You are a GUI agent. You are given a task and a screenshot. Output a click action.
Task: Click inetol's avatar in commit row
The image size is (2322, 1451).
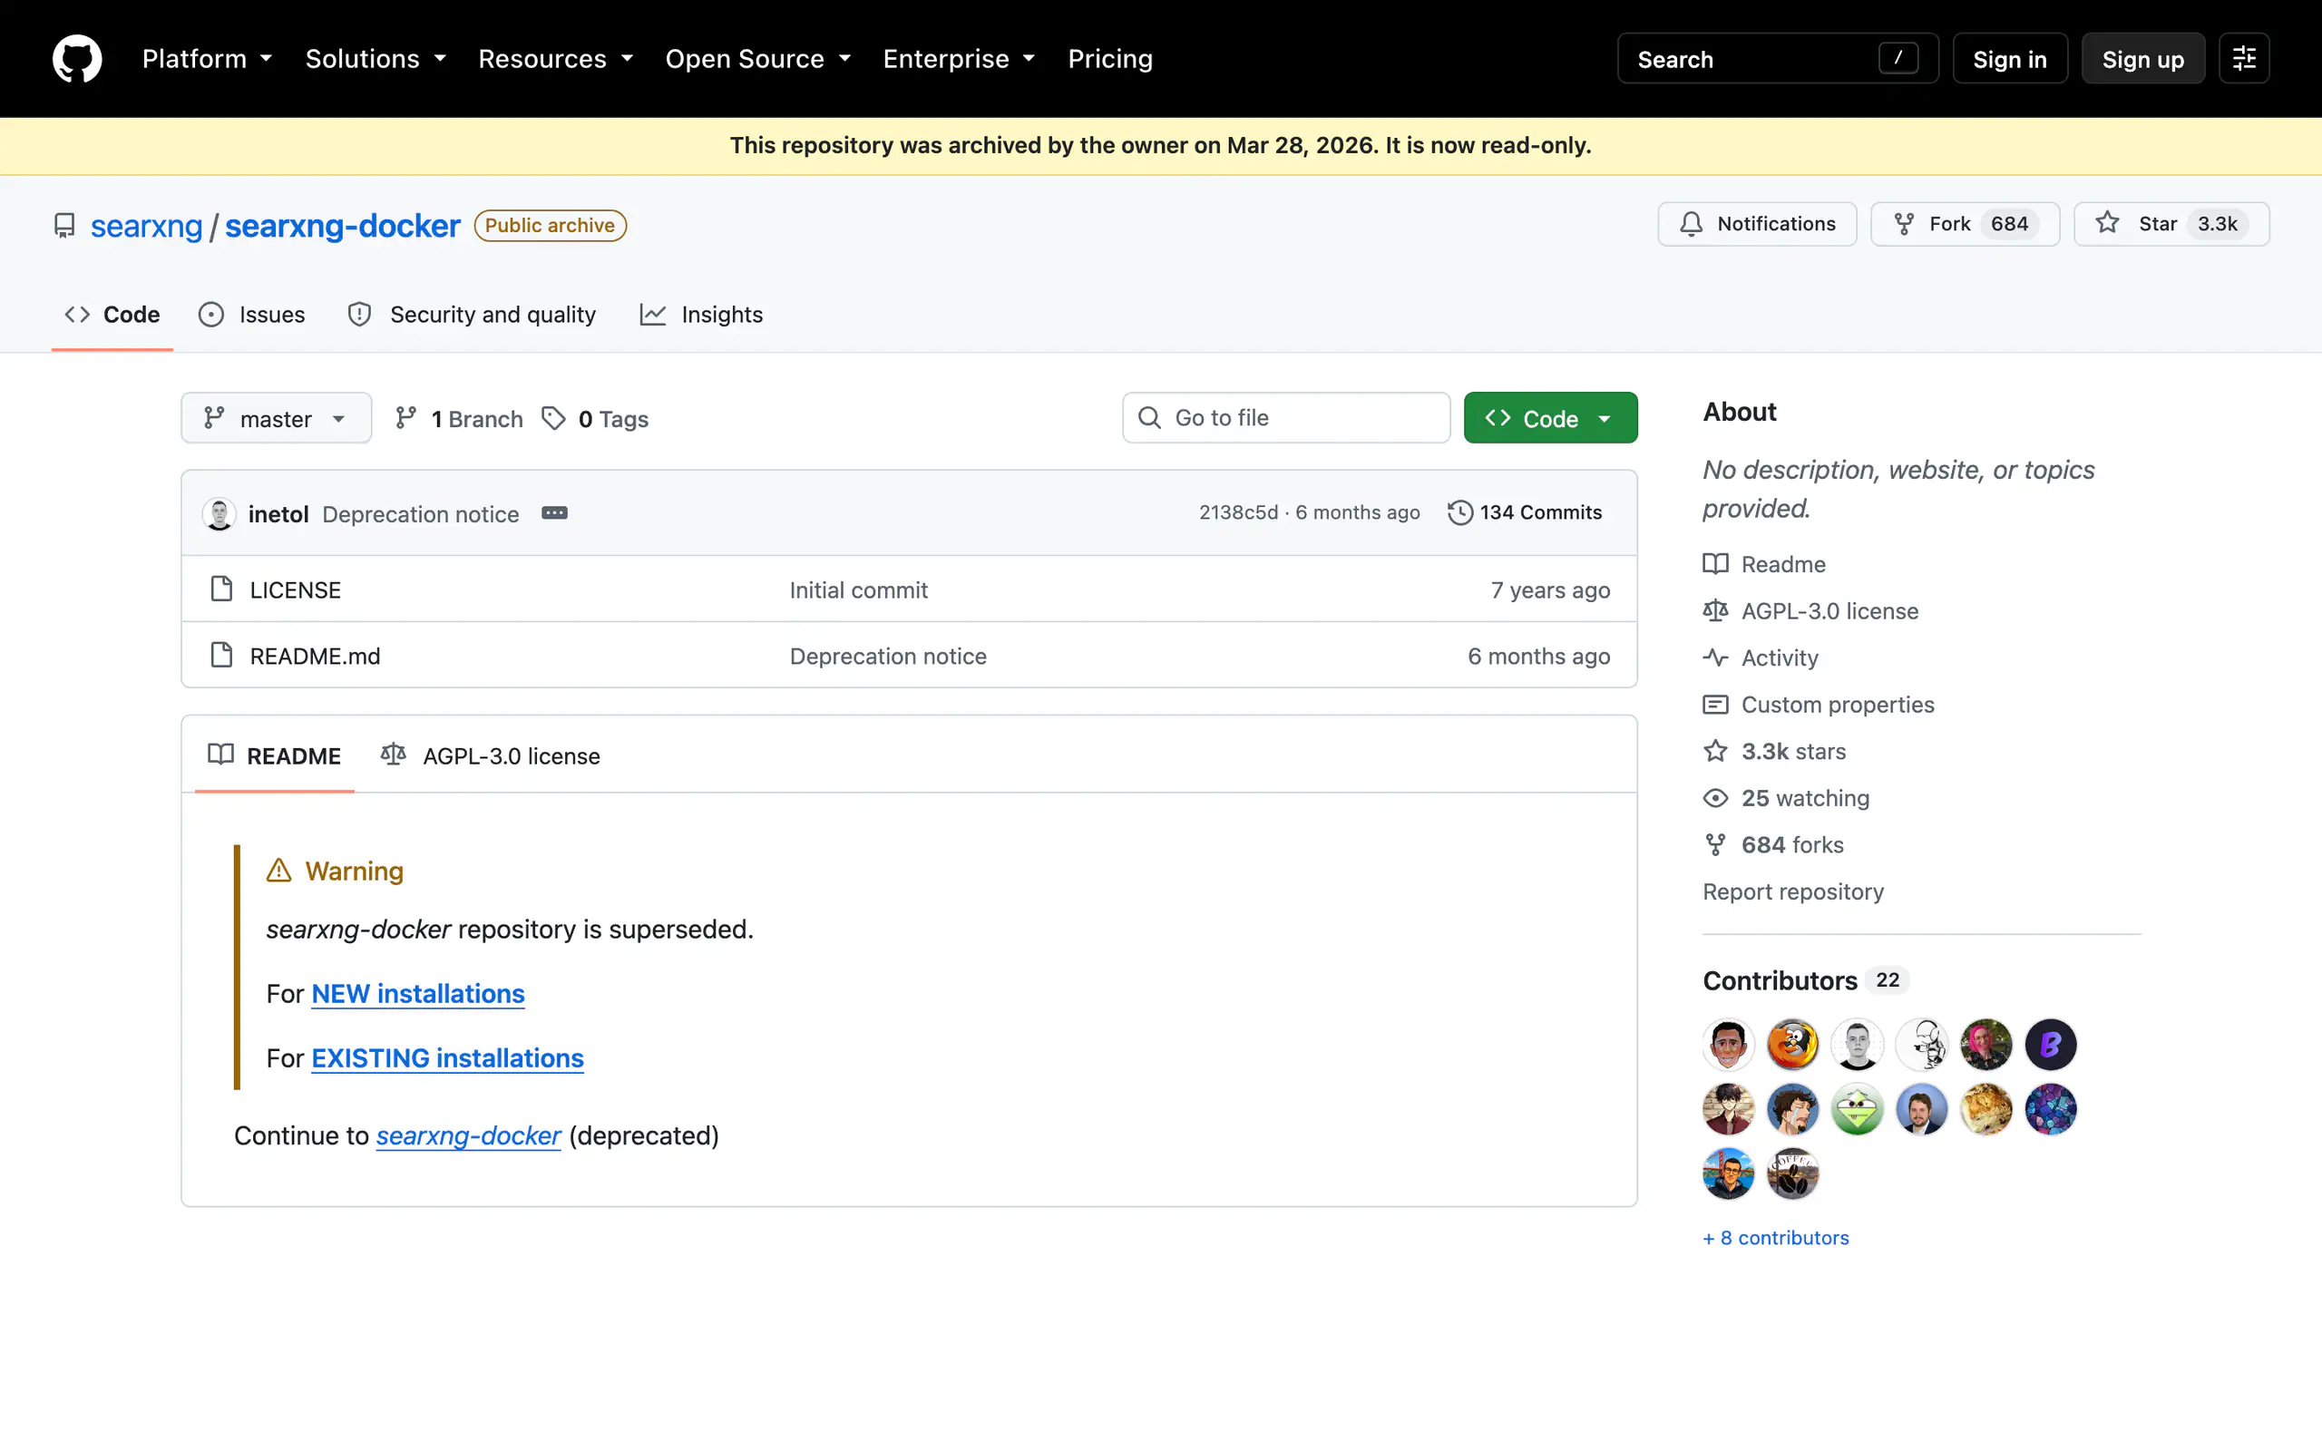[220, 513]
